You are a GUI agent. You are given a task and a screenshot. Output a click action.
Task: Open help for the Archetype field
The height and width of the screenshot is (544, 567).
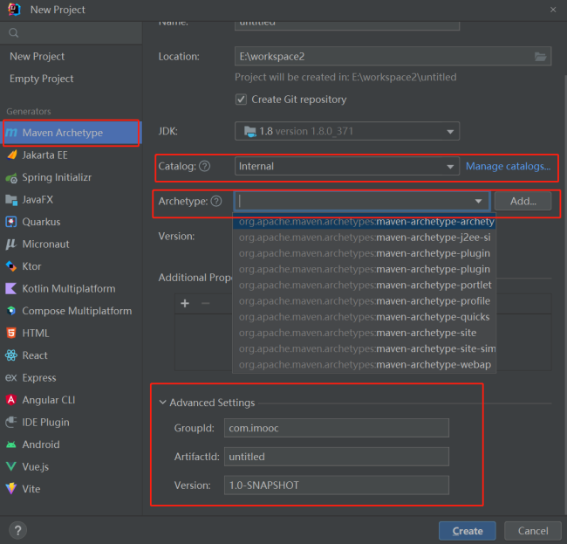point(216,201)
